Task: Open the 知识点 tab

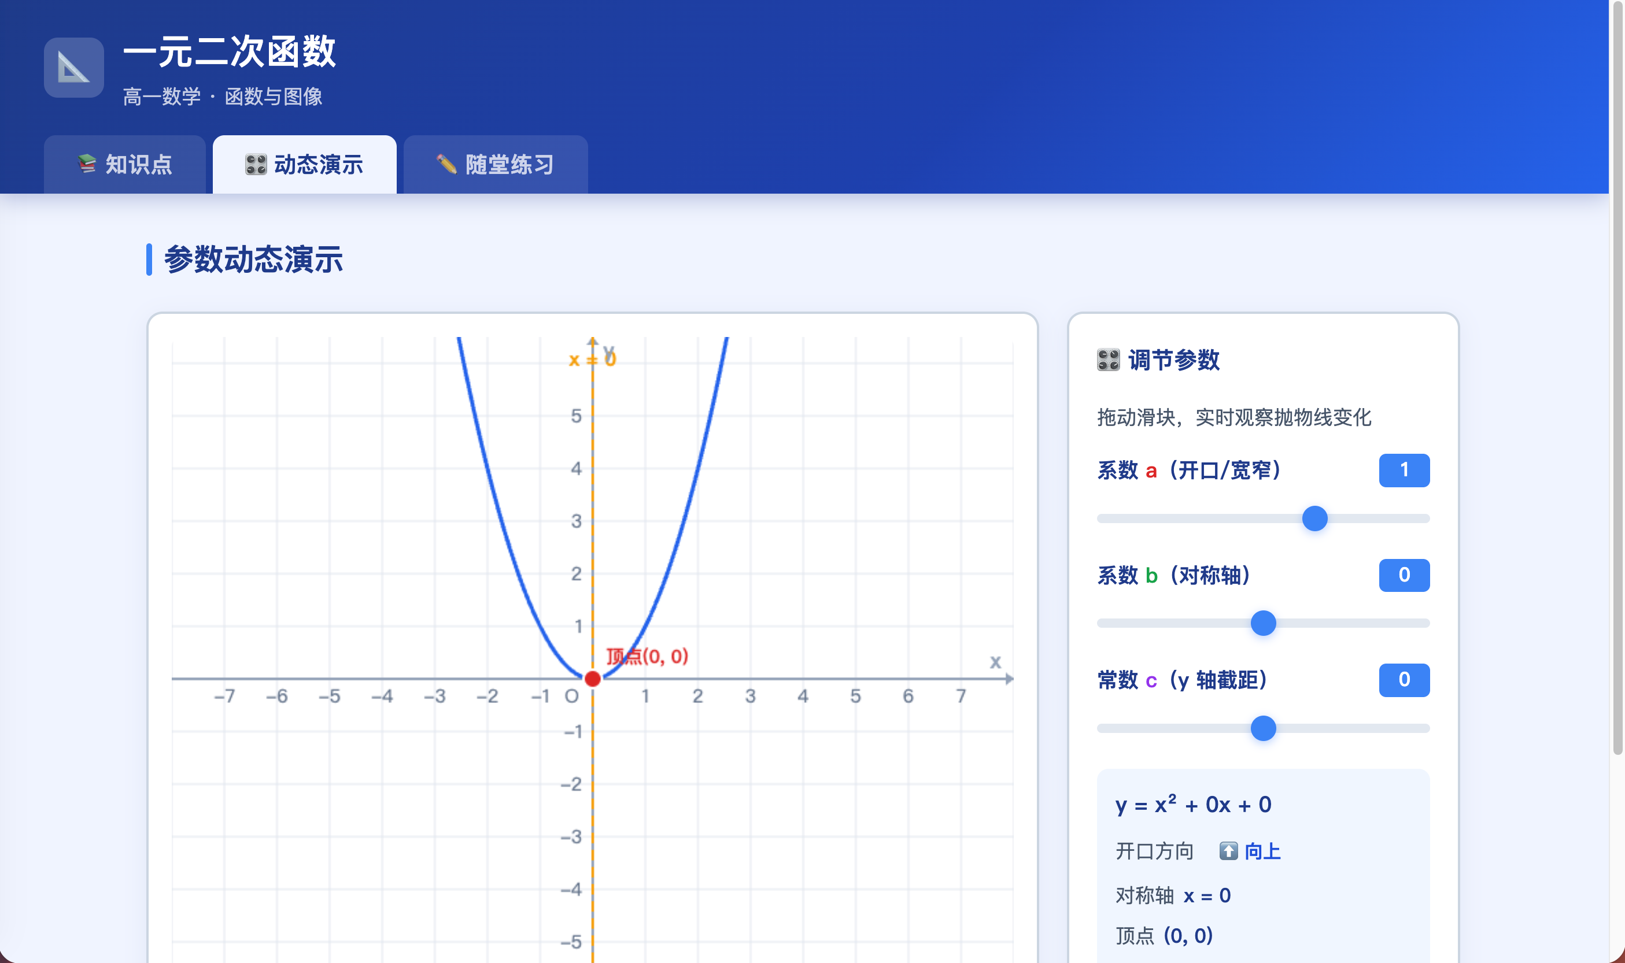Action: pos(125,164)
